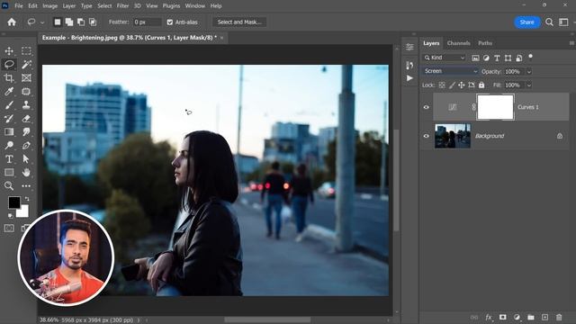Select the Frame tool
This screenshot has width=576, height=324.
coord(26,78)
